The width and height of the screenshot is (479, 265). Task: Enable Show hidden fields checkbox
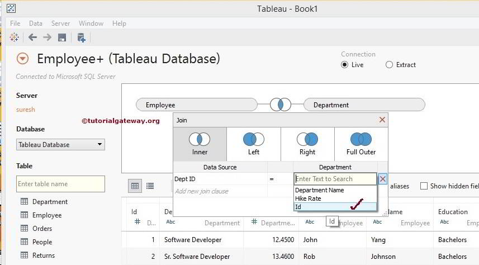(x=424, y=186)
